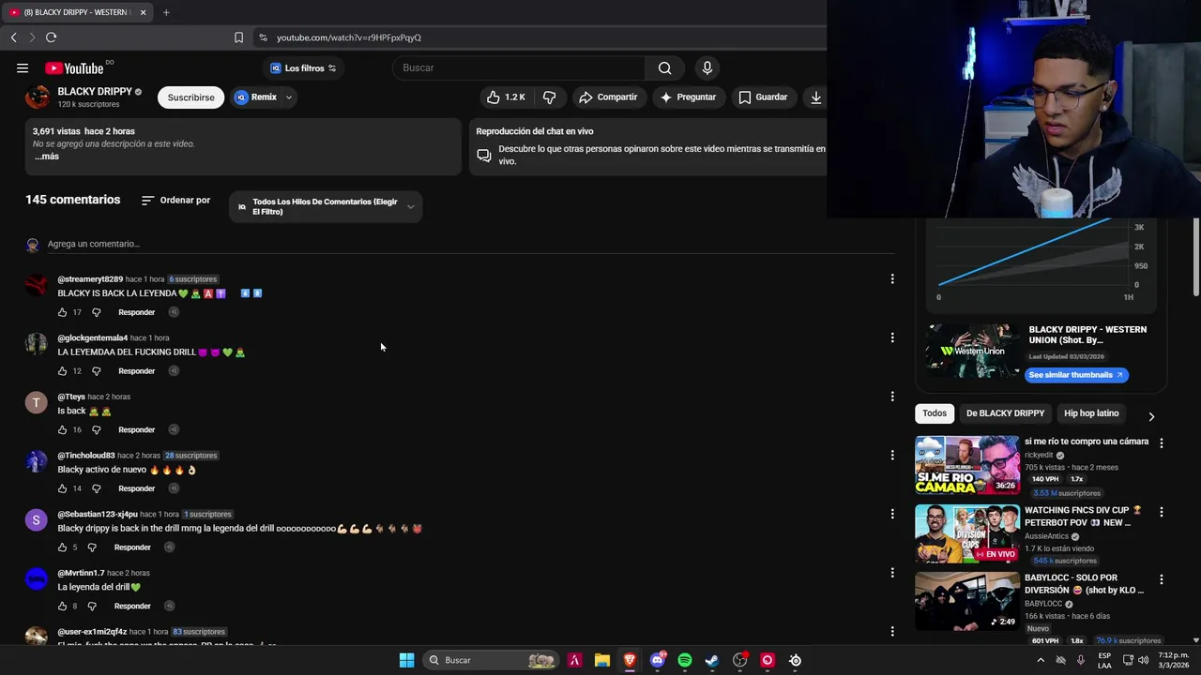The height and width of the screenshot is (675, 1201).
Task: Download the video with the arrow icon
Action: point(815,97)
